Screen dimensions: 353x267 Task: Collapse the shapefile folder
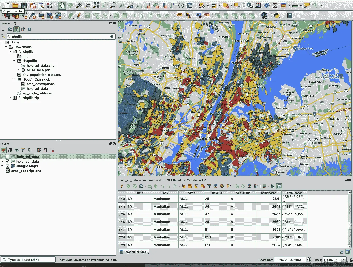pyautogui.click(x=14, y=61)
